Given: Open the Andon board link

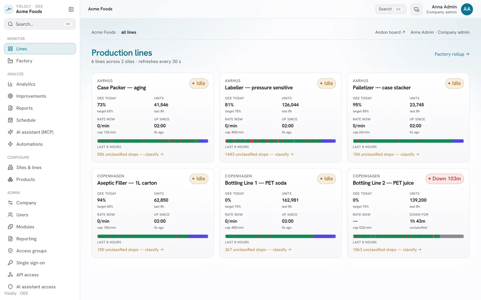Looking at the screenshot, I should click(390, 32).
